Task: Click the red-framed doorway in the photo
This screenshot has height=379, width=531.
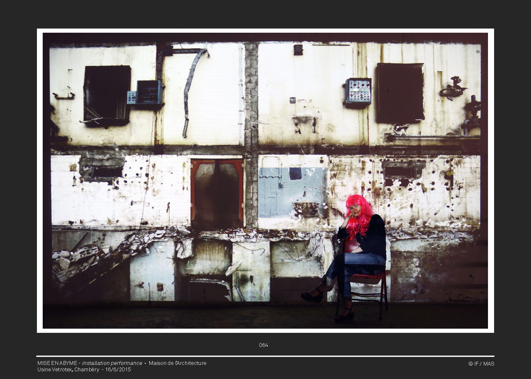Action: [217, 194]
